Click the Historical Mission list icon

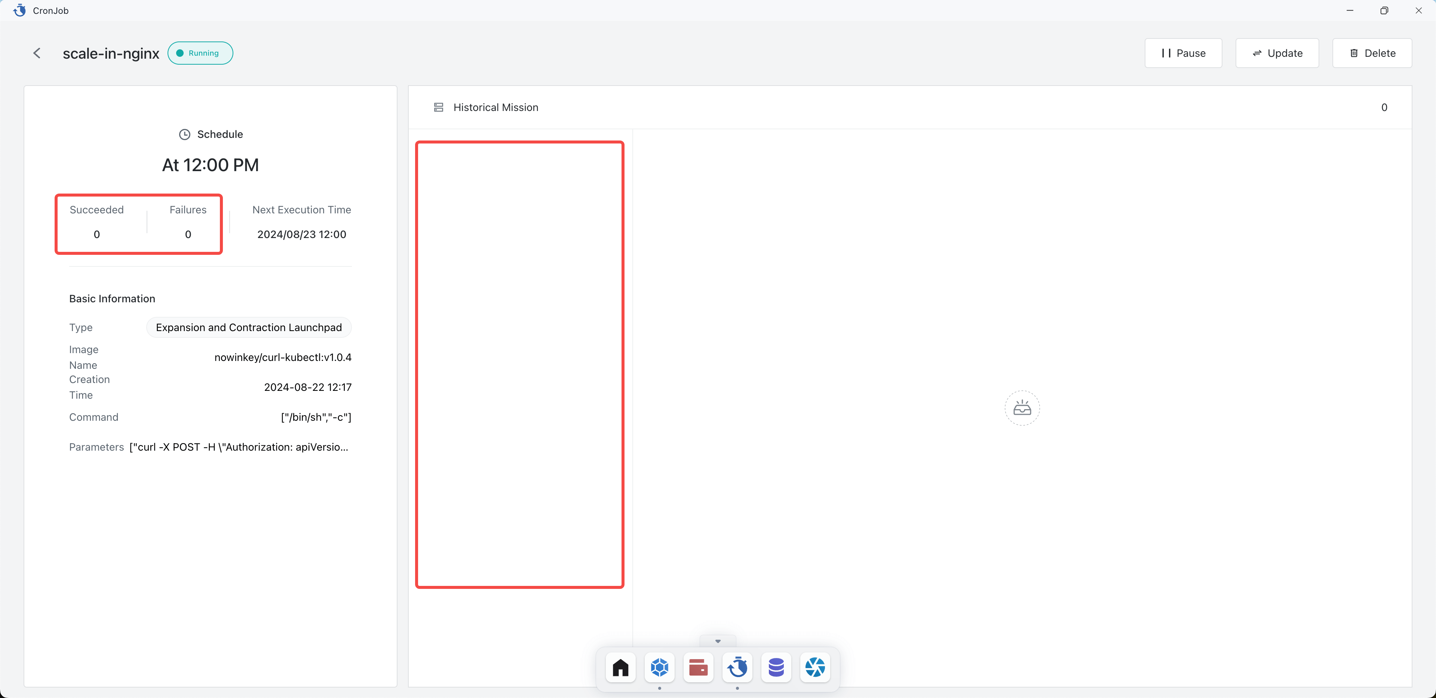coord(439,108)
